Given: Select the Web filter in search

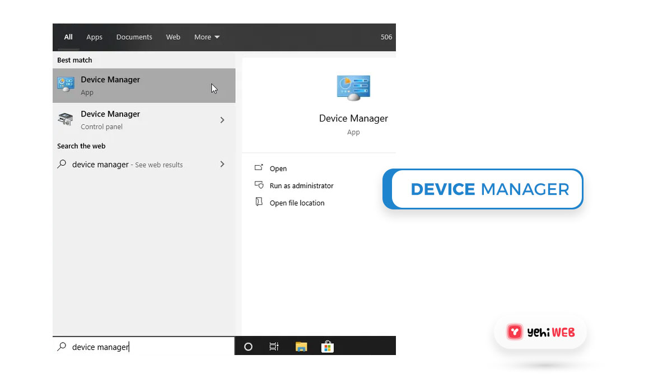Looking at the screenshot, I should coord(173,37).
